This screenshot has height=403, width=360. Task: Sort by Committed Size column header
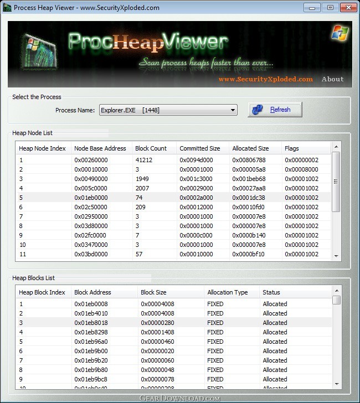(x=203, y=148)
